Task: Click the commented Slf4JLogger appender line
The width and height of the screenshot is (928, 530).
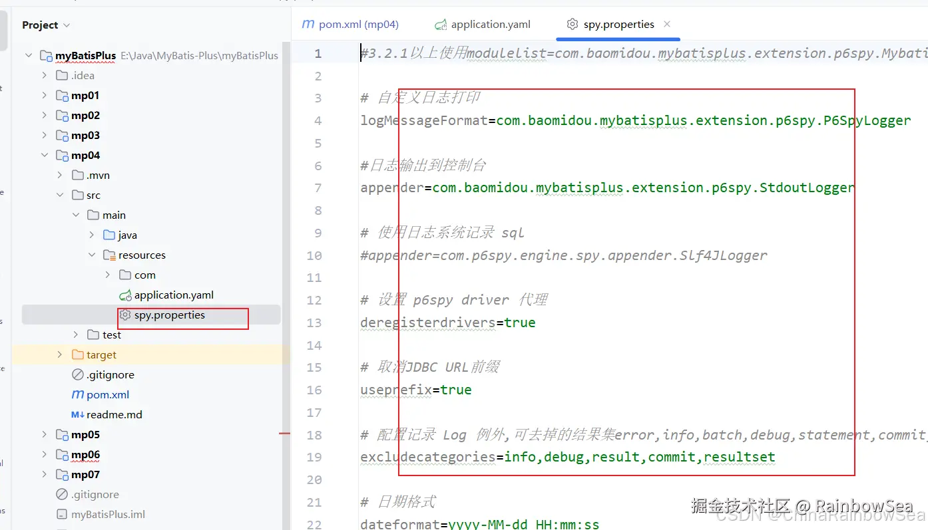Action: pos(563,255)
